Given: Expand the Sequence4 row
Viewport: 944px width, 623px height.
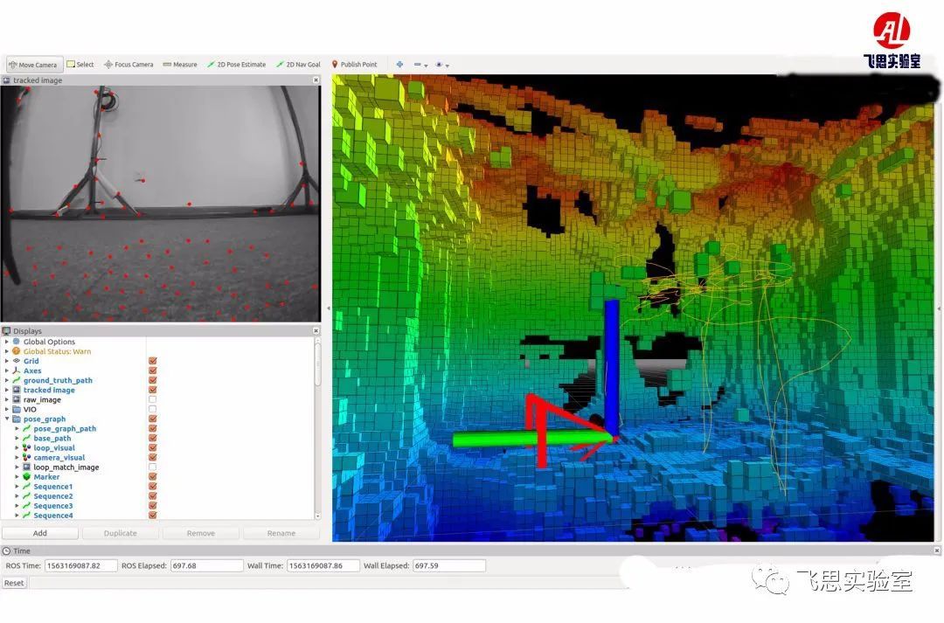Looking at the screenshot, I should click(17, 515).
